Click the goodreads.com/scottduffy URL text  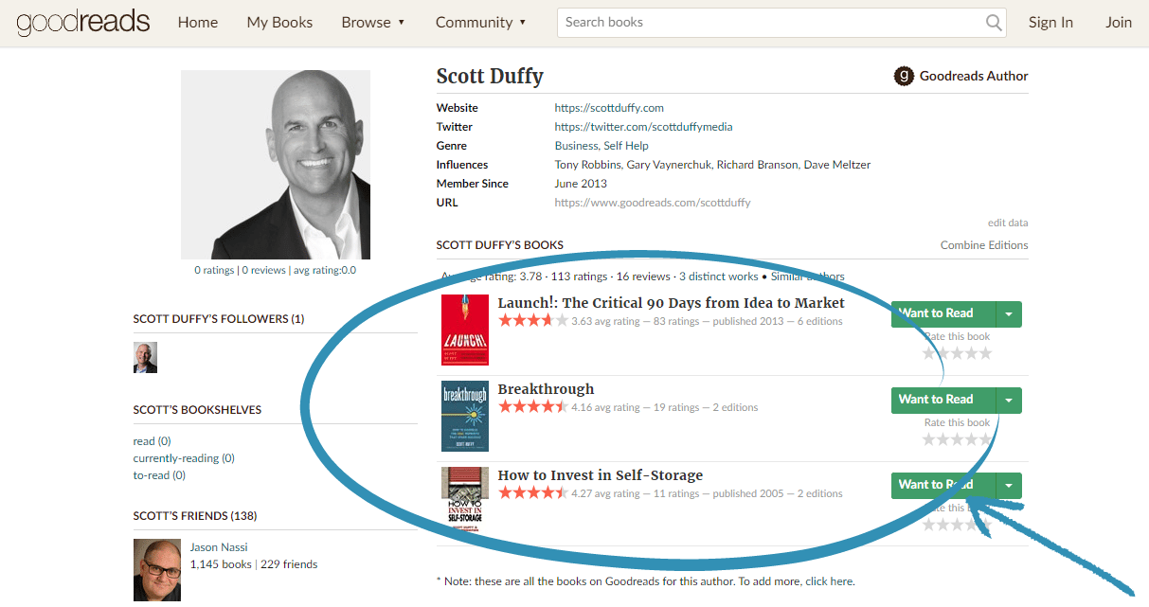653,203
